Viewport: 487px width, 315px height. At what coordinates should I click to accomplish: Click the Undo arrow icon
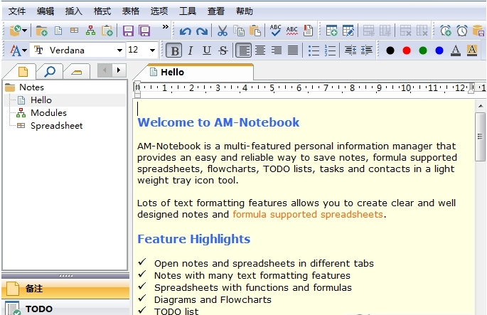pos(186,31)
